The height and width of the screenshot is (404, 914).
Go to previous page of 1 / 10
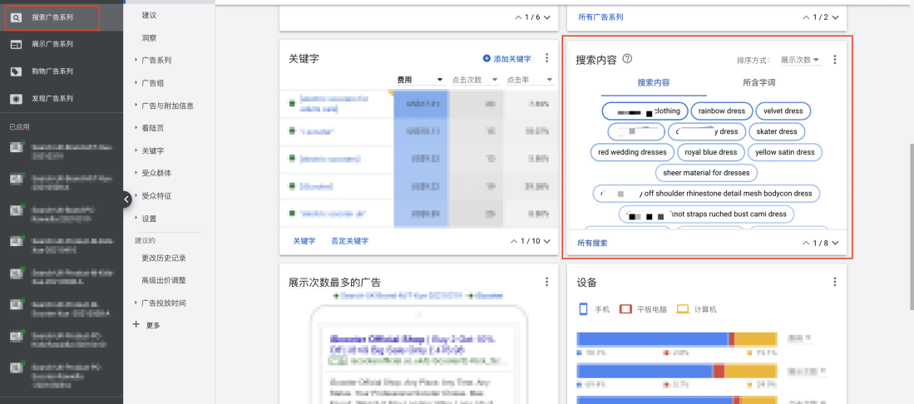[x=513, y=241]
